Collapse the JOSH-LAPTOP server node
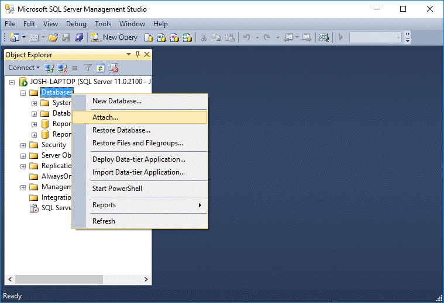 tap(12, 82)
